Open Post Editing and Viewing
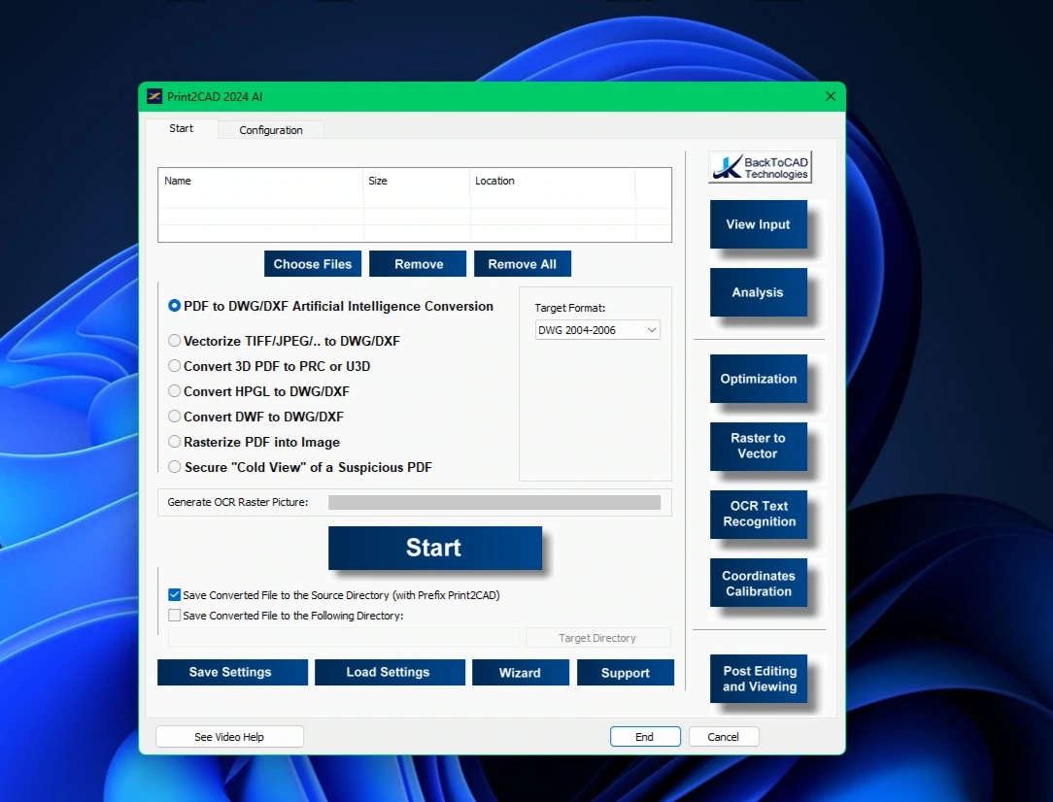Viewport: 1053px width, 802px height. (x=759, y=679)
